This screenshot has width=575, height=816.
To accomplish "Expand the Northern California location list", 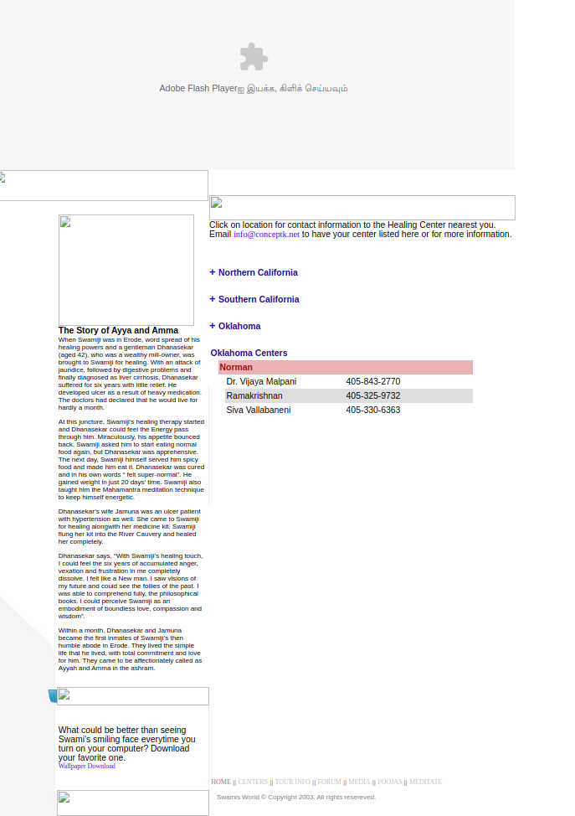I will [257, 272].
